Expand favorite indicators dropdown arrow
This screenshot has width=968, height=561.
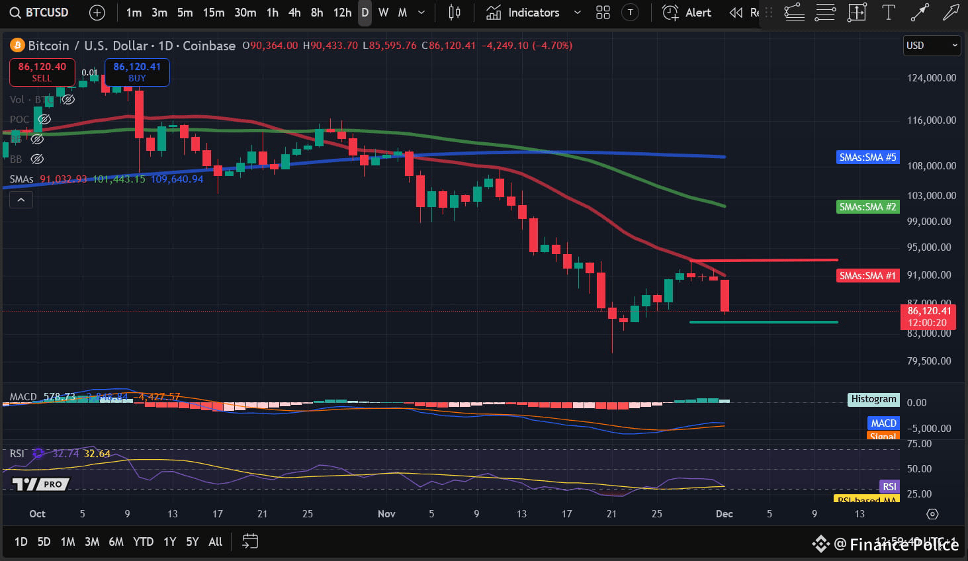pos(578,13)
